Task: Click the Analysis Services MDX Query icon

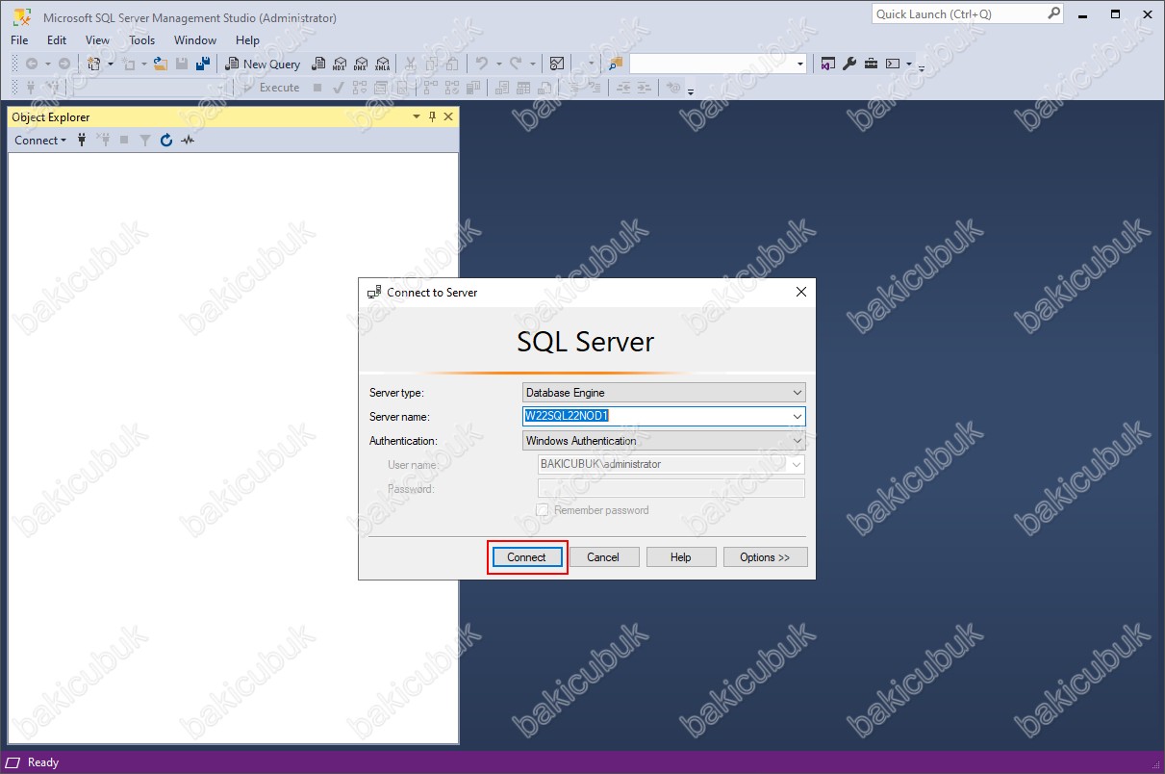Action: (339, 64)
